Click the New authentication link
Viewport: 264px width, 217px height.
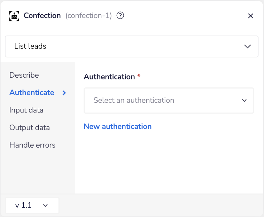pos(117,127)
